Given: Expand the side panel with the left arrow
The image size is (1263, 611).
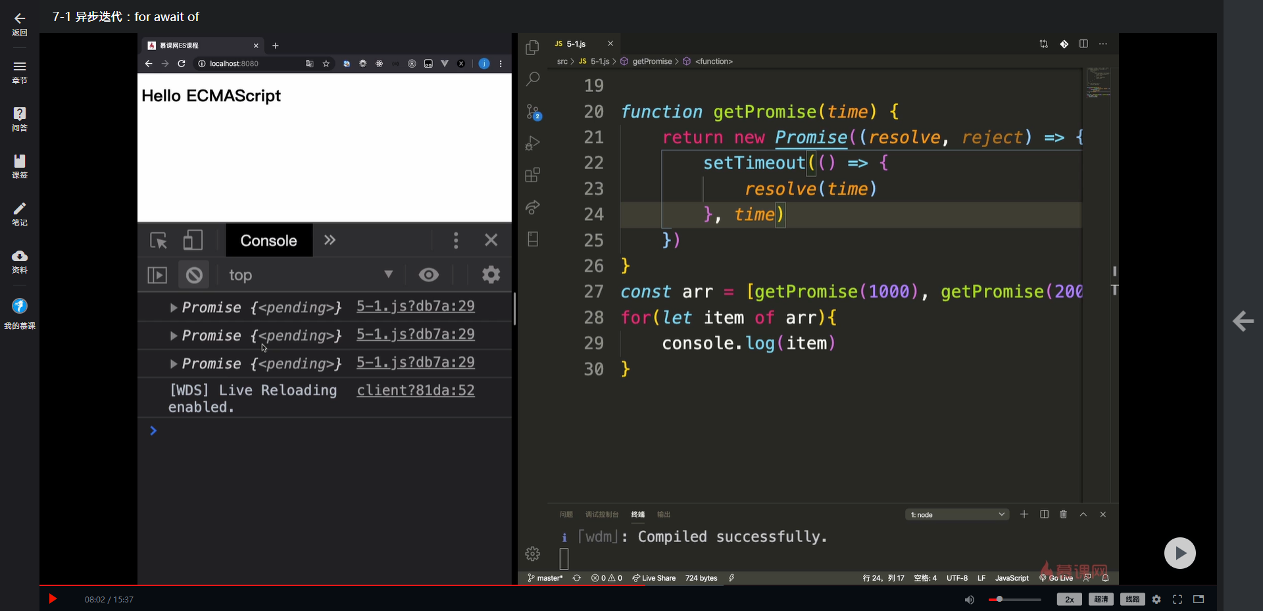Looking at the screenshot, I should tap(1243, 321).
